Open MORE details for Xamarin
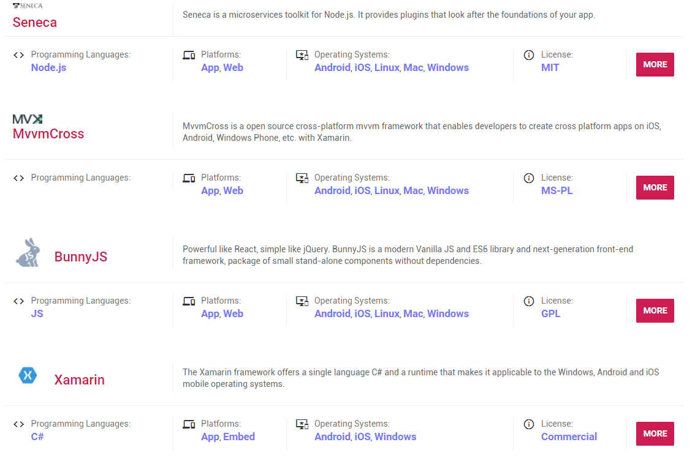Image resolution: width=695 pixels, height=461 pixels. pyautogui.click(x=655, y=434)
